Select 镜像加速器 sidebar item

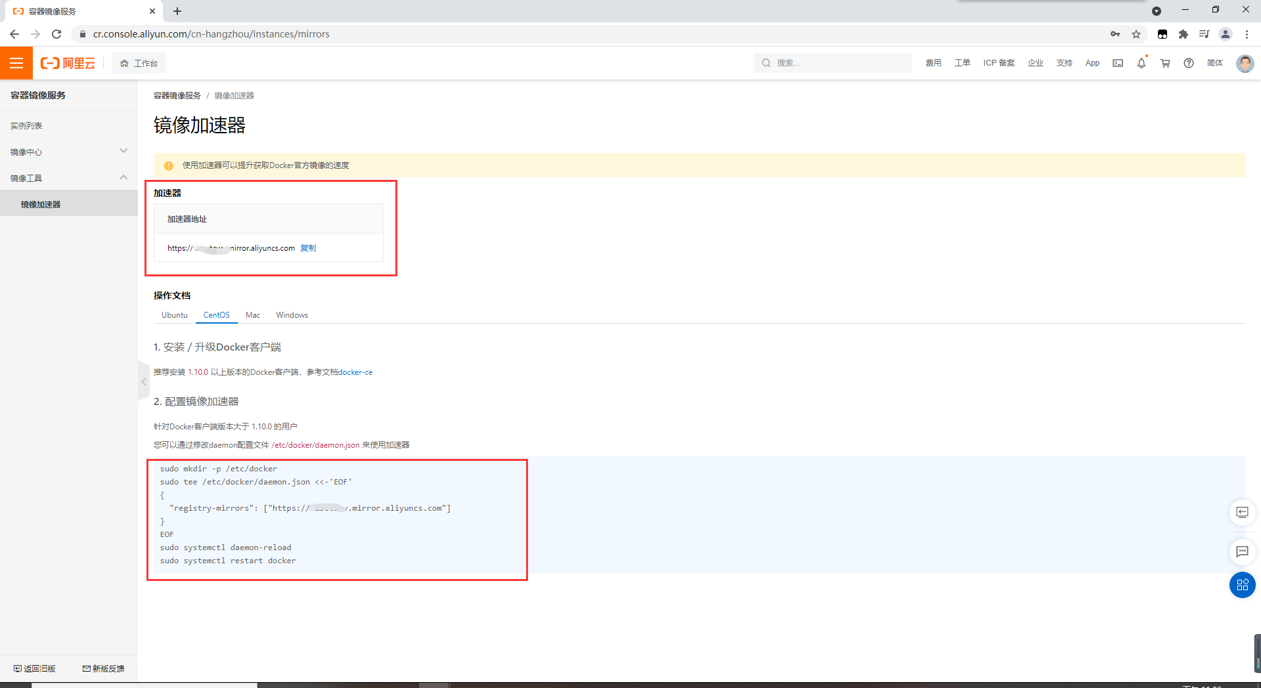[x=69, y=204]
